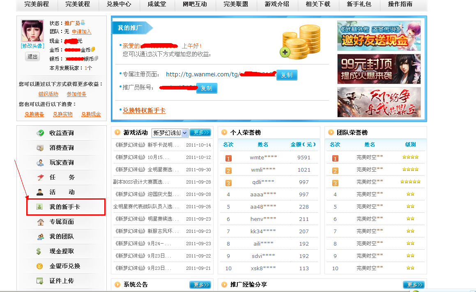Image resolution: width=476 pixels, height=292 pixels.
Task: Expand 系统公告 with its 更多 button
Action: coord(200,285)
